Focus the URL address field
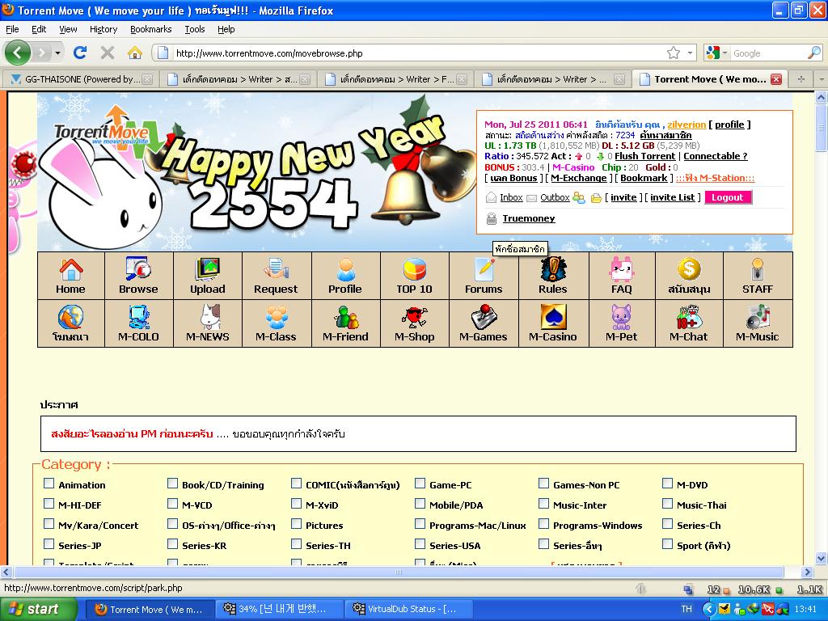This screenshot has width=828, height=621. click(417, 53)
